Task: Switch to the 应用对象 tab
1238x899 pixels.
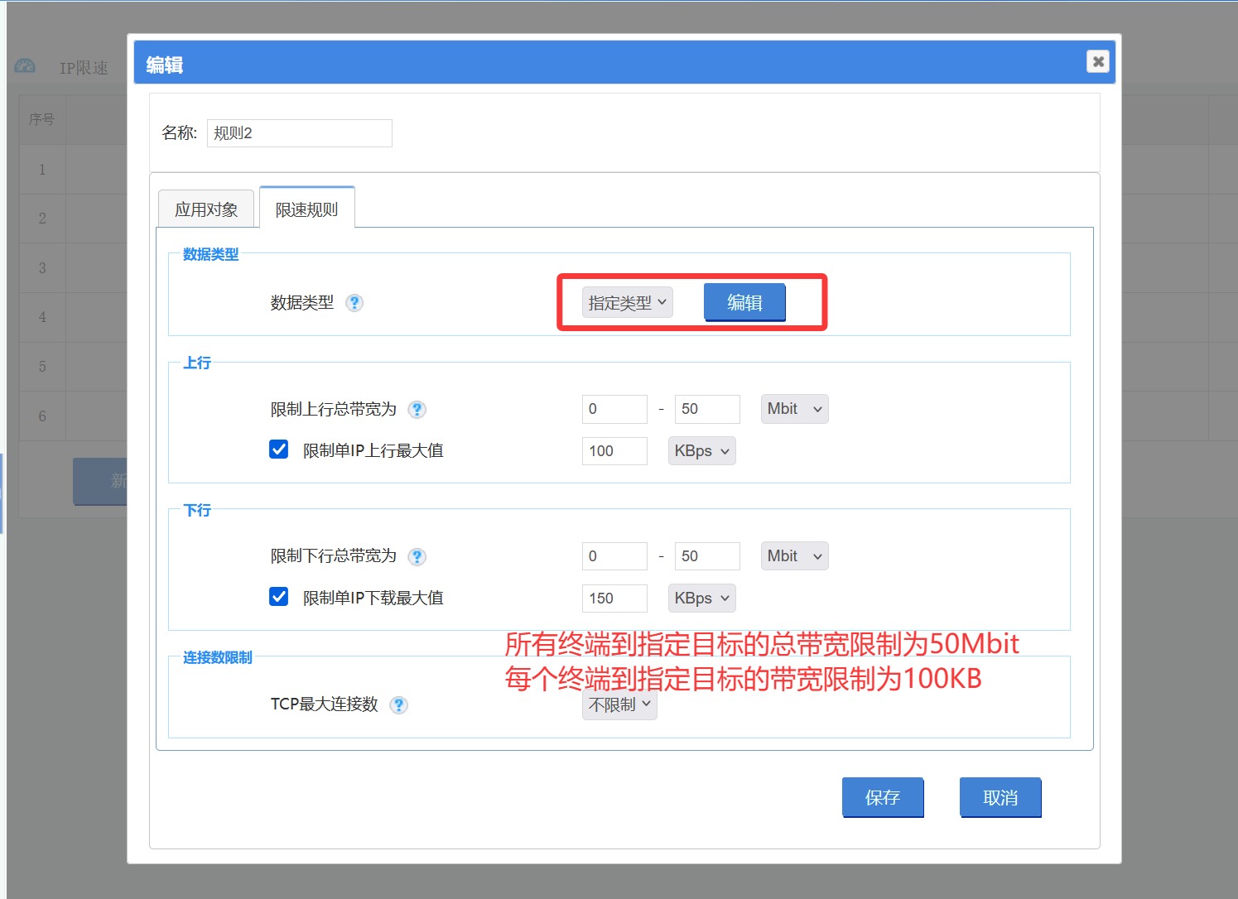Action: [206, 209]
